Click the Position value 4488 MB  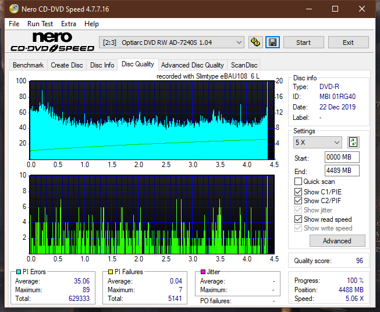pos(351,289)
